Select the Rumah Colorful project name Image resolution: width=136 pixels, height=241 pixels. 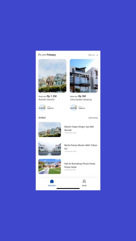46,100
